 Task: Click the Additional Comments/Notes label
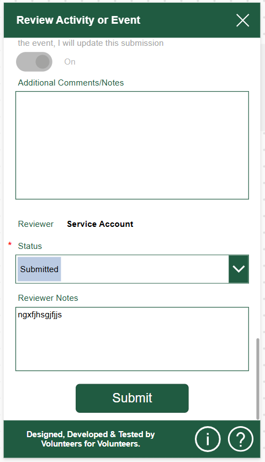[x=71, y=83]
